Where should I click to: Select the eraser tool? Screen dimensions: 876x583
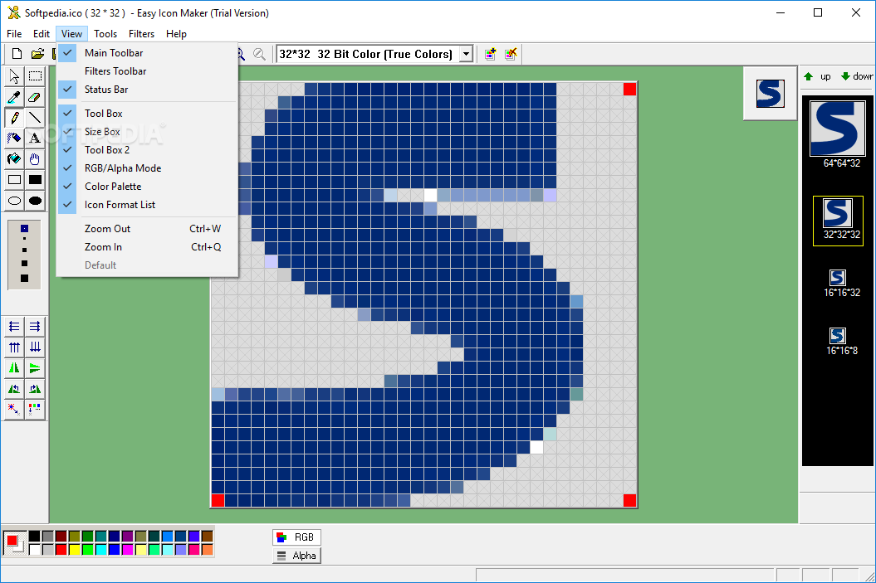pyautogui.click(x=35, y=97)
